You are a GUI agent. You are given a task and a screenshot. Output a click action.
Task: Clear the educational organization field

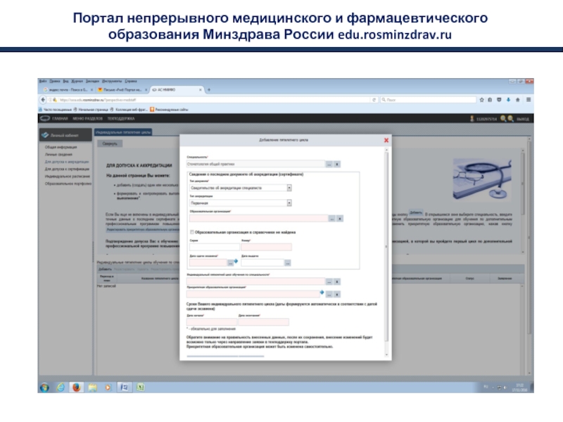(340, 219)
